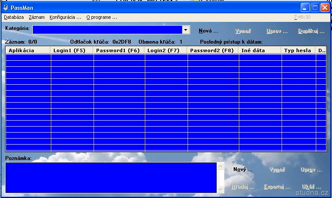Click the Hľadaj search button

pyautogui.click(x=243, y=187)
